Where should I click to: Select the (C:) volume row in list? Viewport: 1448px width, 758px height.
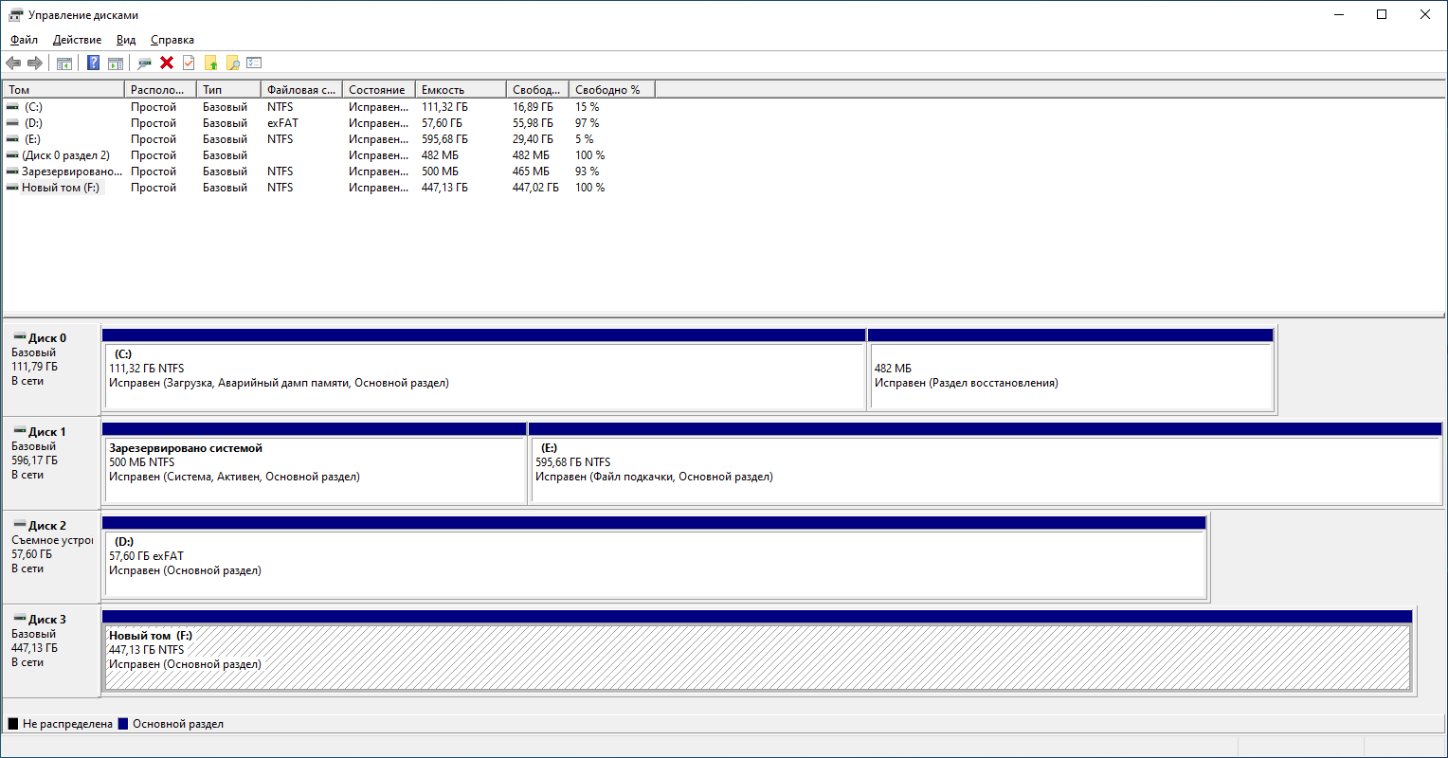coord(329,107)
